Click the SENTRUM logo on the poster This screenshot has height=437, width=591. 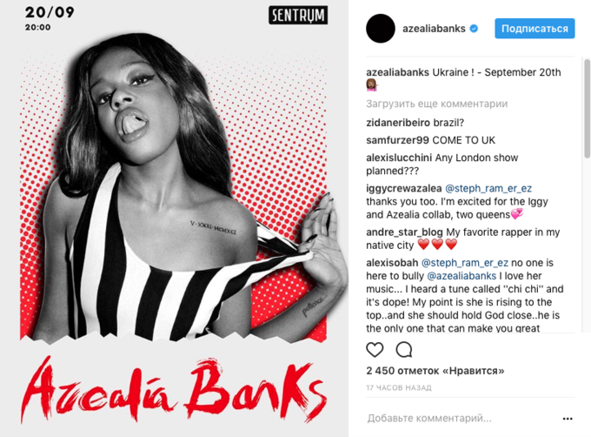pyautogui.click(x=298, y=15)
